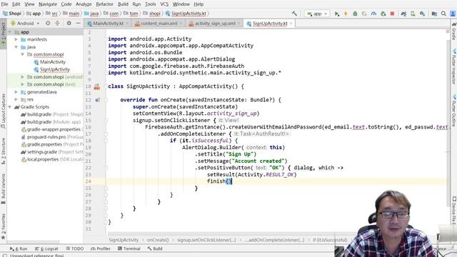Image resolution: width=457 pixels, height=257 pixels.
Task: Click the Apply Changes lightning icon
Action: pyautogui.click(x=346, y=14)
